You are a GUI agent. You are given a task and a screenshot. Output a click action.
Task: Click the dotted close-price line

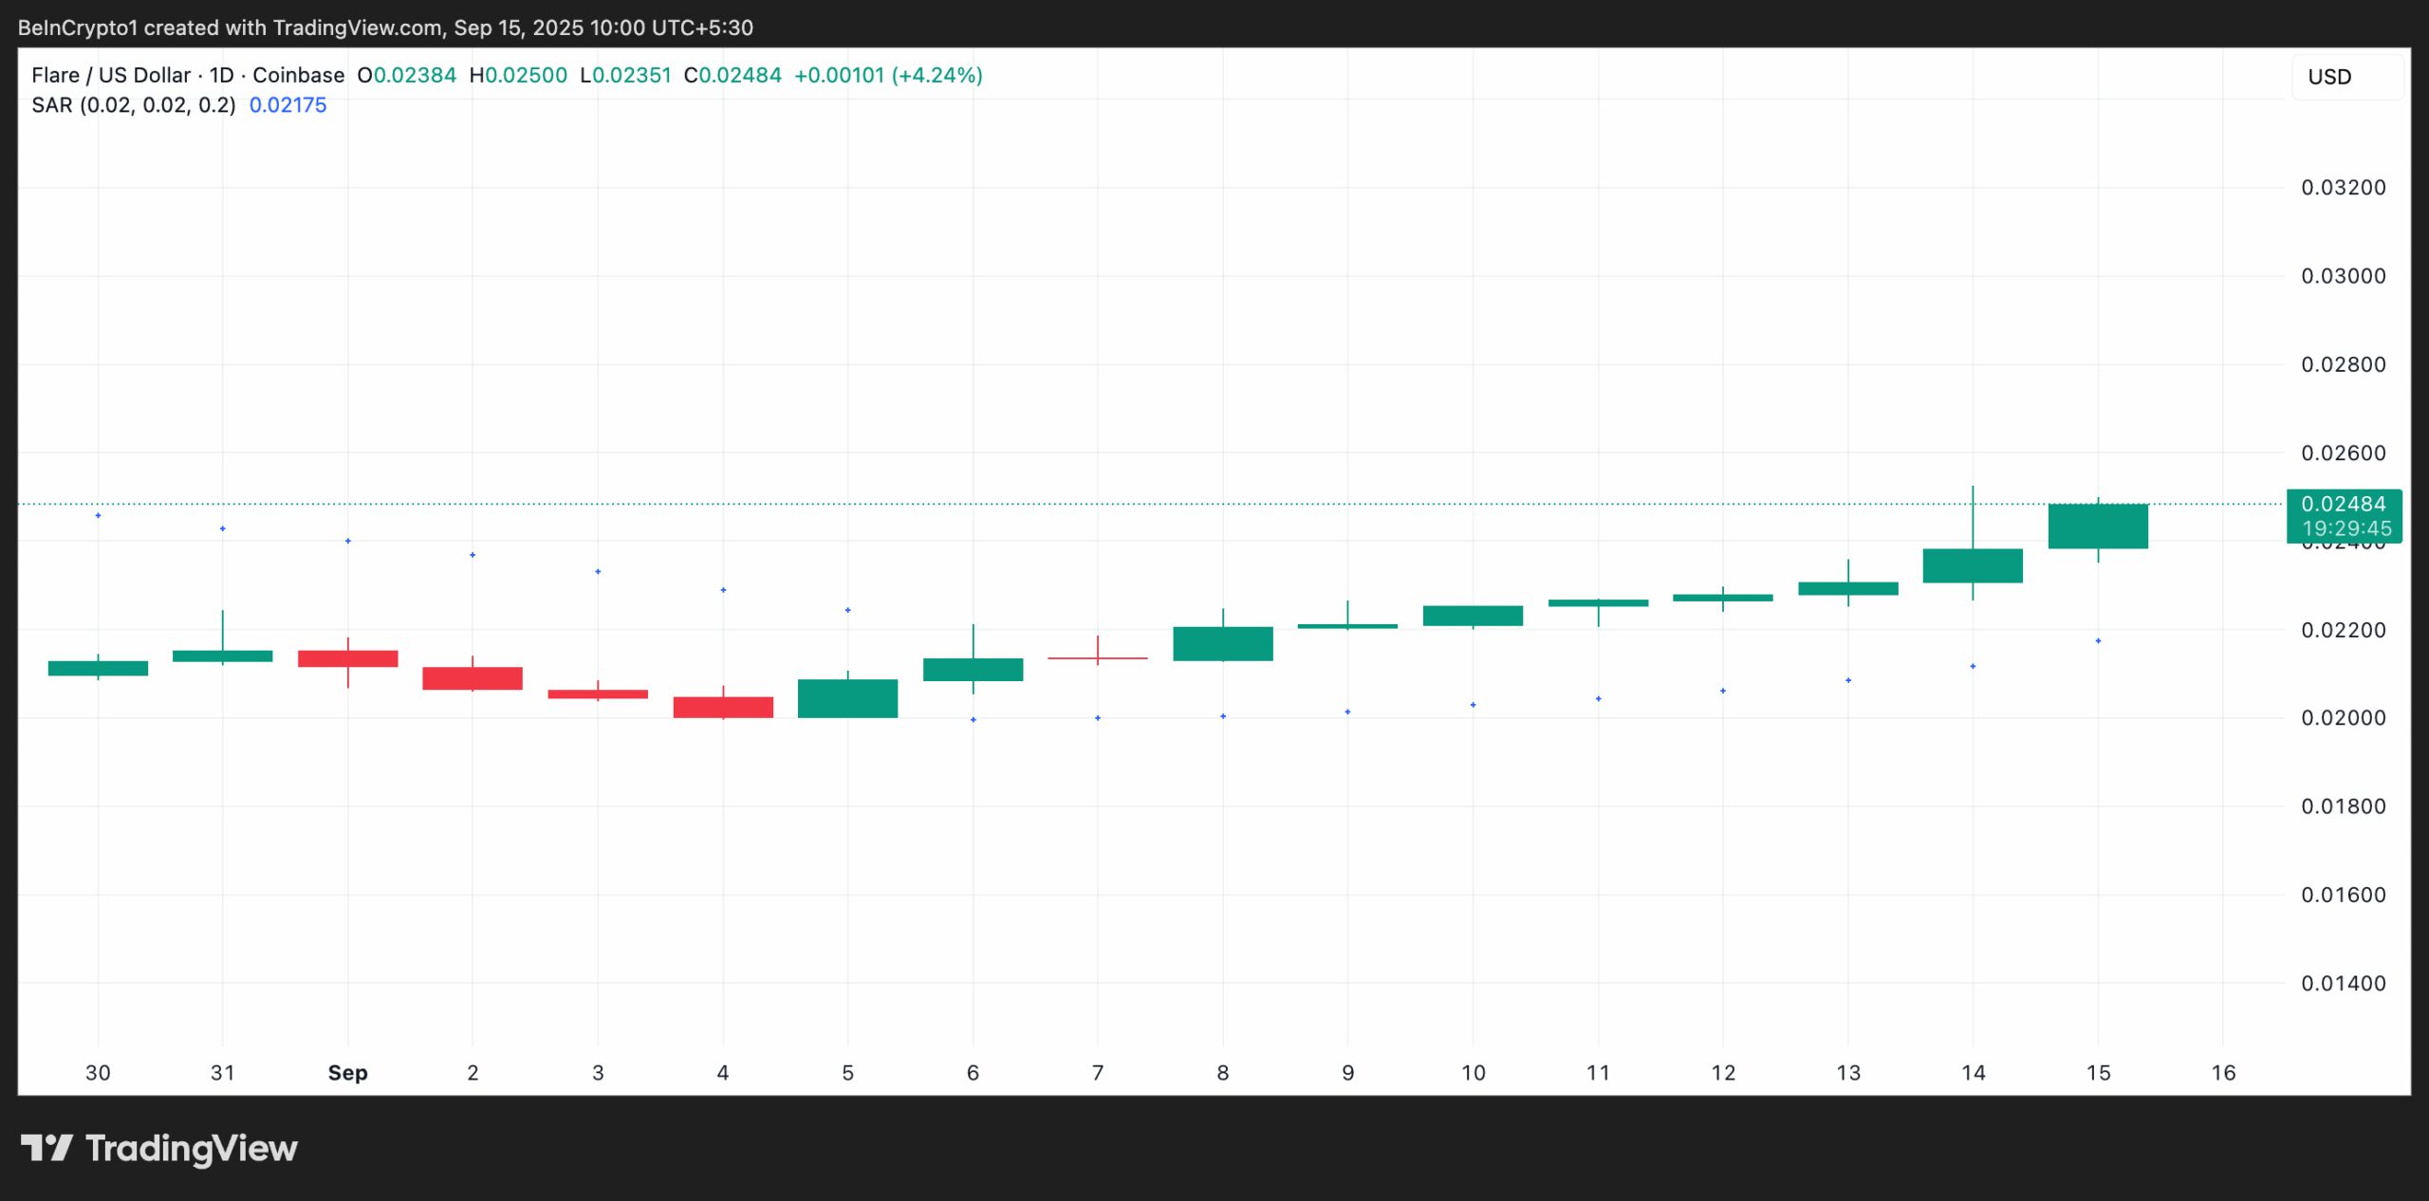point(1139,505)
